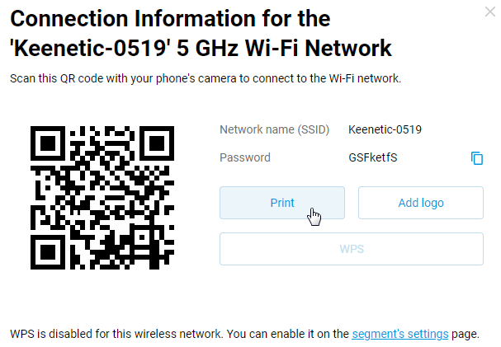Click the Password field label
Screen dimensions: 501x347
coord(245,157)
